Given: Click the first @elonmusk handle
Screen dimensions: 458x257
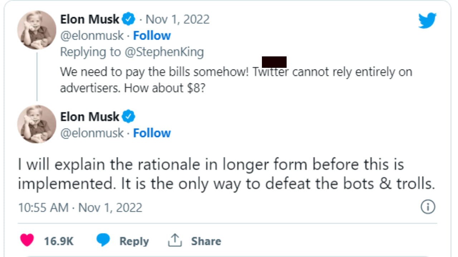Looking at the screenshot, I should click(92, 36).
